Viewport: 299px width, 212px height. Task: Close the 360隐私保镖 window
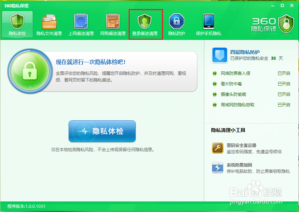292,6
